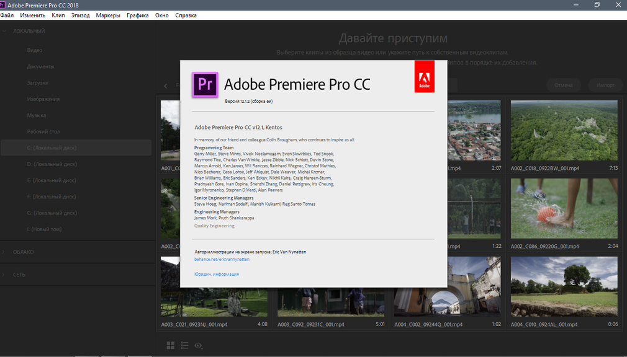Click the A004_C010_0924AL_001.mp4 filename

click(544, 325)
